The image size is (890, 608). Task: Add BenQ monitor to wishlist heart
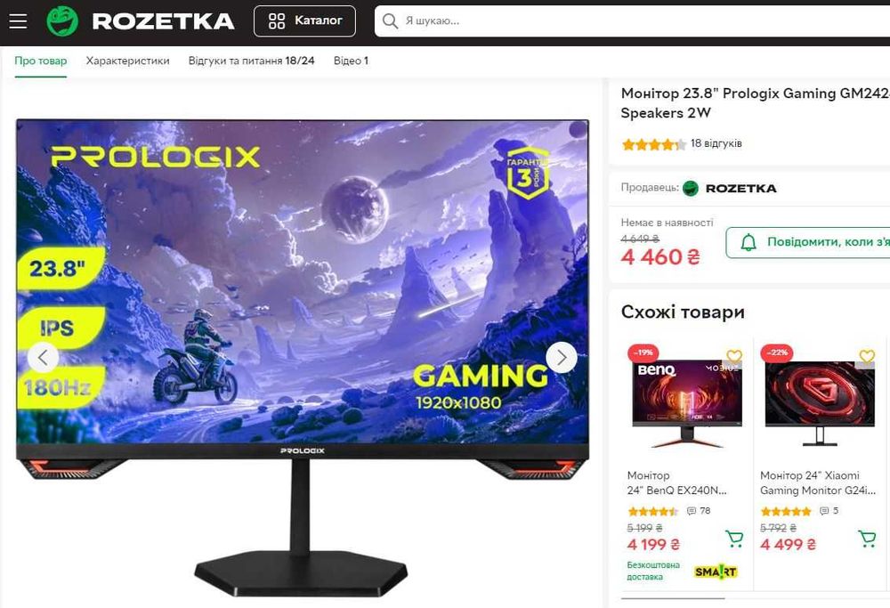[734, 356]
